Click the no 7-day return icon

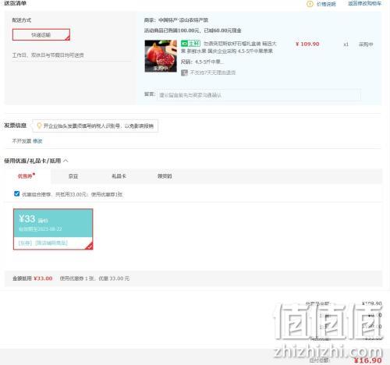point(184,73)
